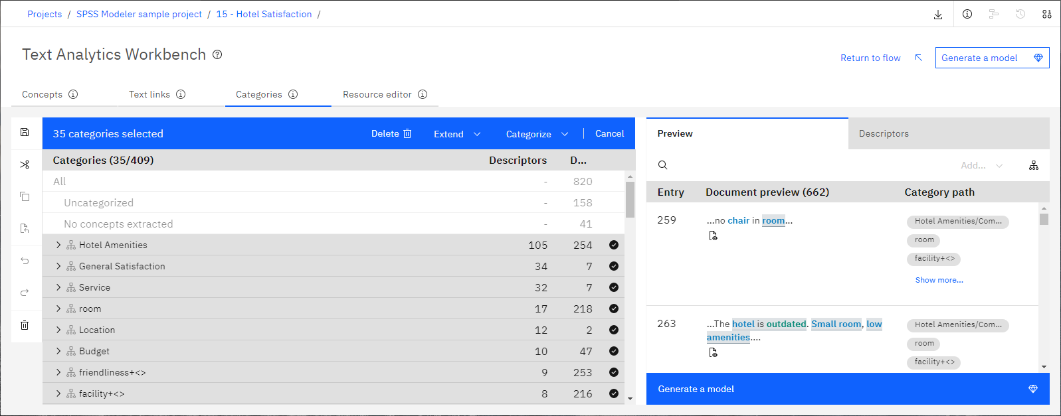The height and width of the screenshot is (416, 1061).
Task: Uncheck the Location category row
Action: point(614,330)
